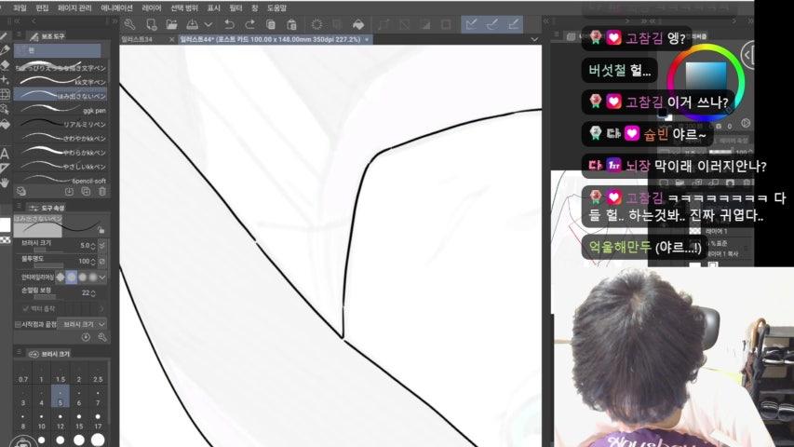794x447 pixels.
Task: Select the Fill tool in left toolbar
Action: pos(5,124)
